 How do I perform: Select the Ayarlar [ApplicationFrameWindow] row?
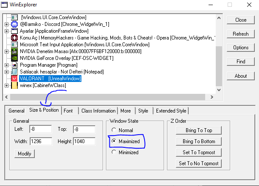54,31
